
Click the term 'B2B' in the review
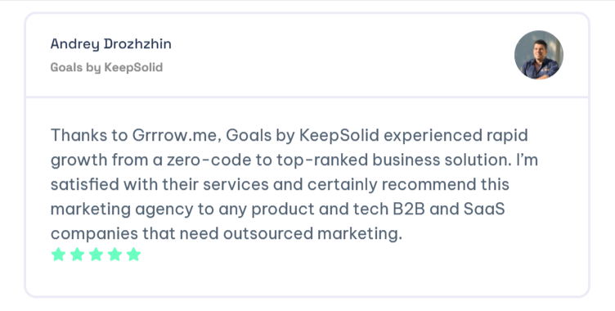[x=409, y=209]
